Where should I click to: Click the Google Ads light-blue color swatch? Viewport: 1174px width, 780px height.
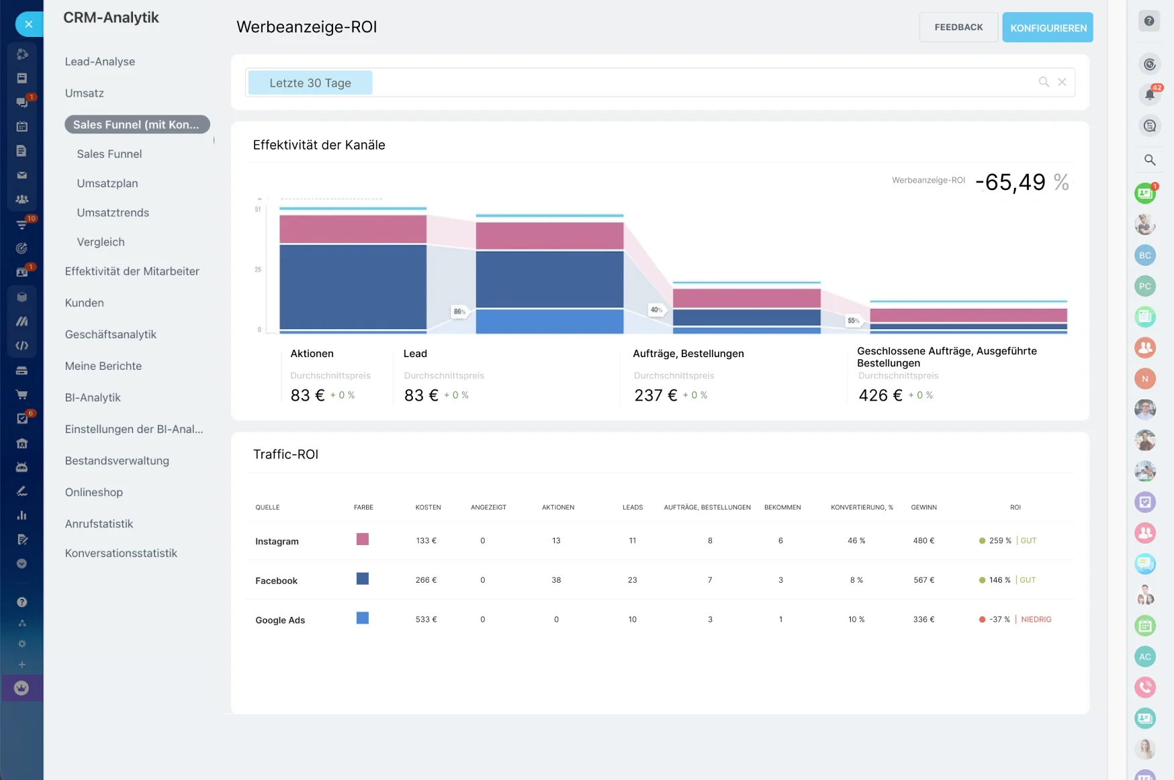tap(362, 618)
